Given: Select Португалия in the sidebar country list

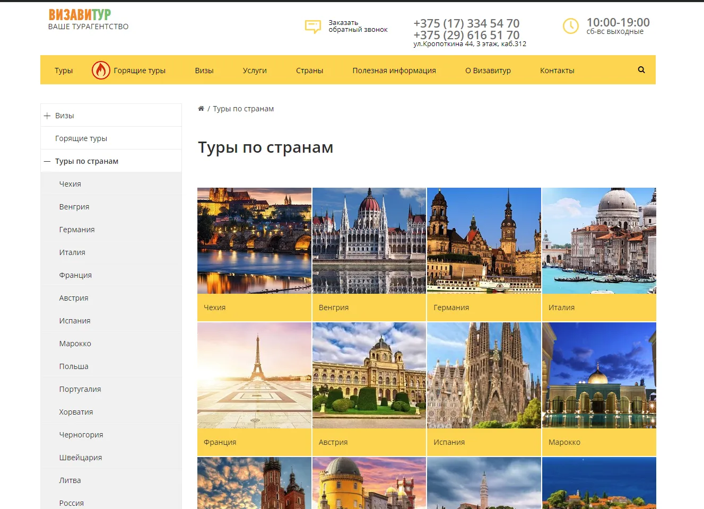Looking at the screenshot, I should point(80,389).
